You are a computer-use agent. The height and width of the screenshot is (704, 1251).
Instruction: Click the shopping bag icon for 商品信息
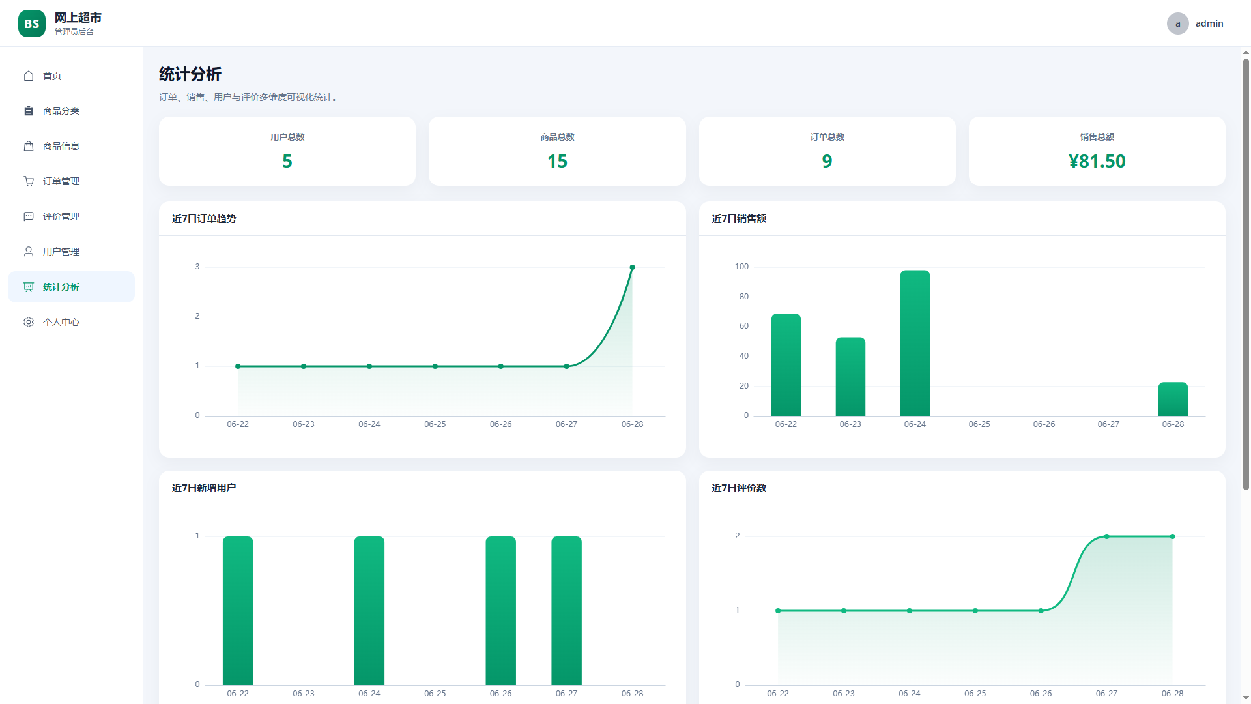(x=29, y=146)
